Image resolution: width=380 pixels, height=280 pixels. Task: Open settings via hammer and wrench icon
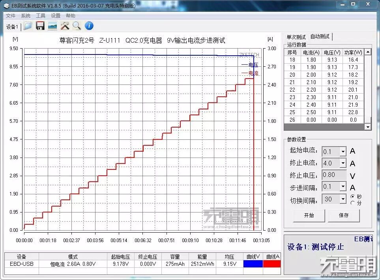[65, 26]
